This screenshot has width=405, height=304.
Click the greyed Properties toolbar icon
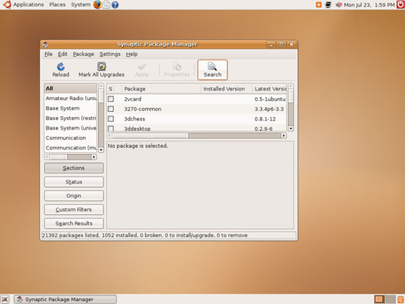177,67
